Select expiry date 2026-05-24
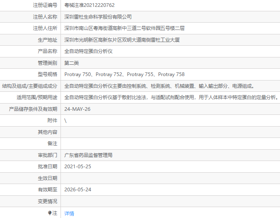This screenshot has height=218, width=280. [78, 190]
